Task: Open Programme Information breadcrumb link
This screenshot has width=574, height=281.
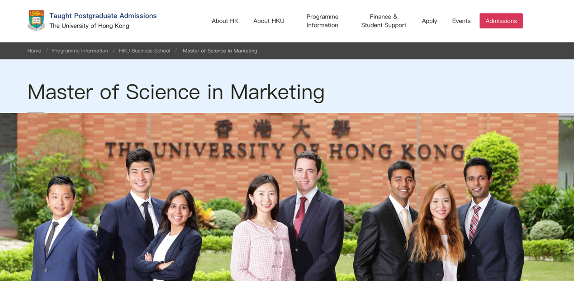Action: coord(80,51)
